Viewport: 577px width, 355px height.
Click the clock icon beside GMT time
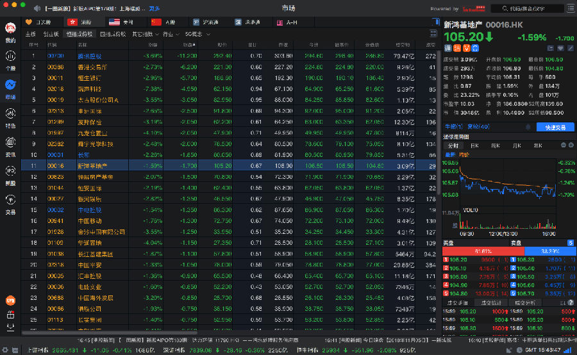(519, 350)
